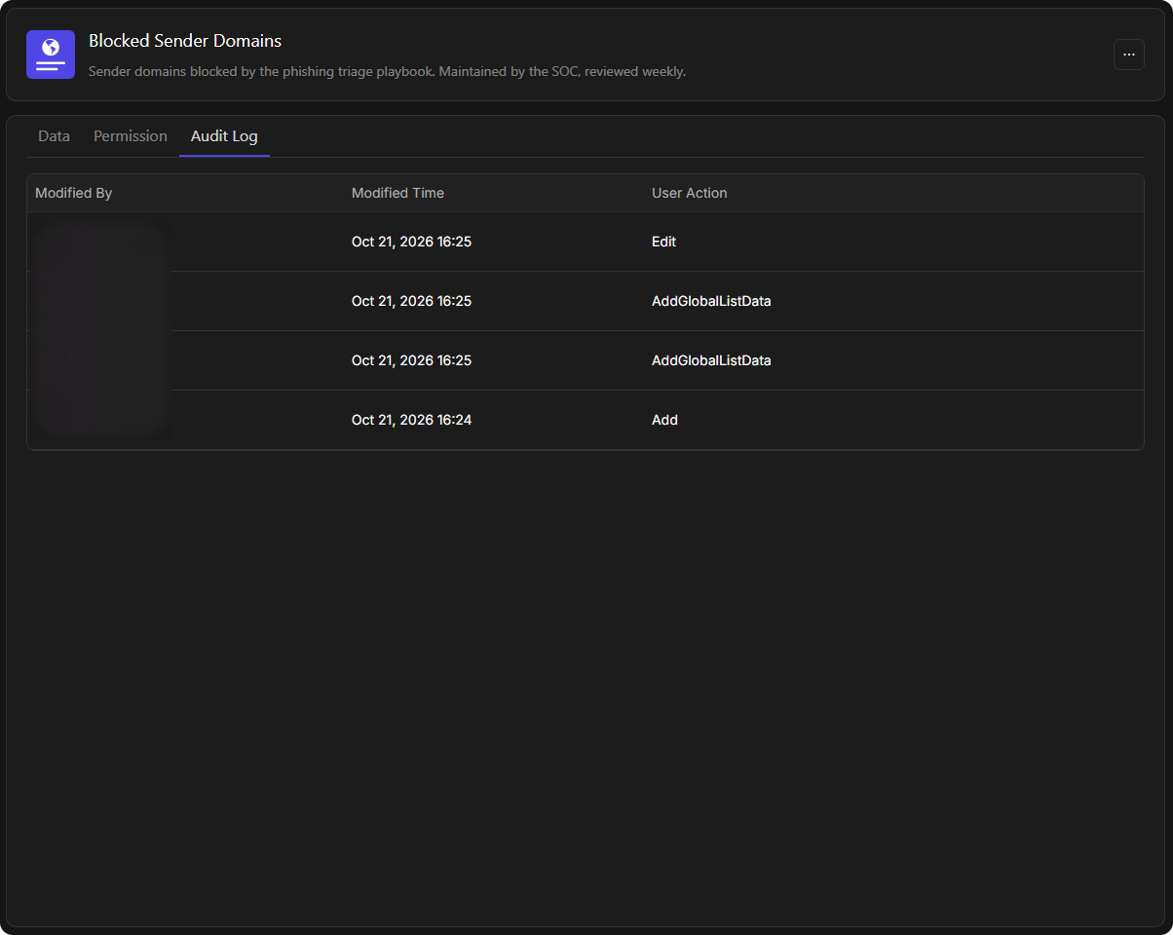Click the Blocked Sender Domains title

[x=185, y=41]
